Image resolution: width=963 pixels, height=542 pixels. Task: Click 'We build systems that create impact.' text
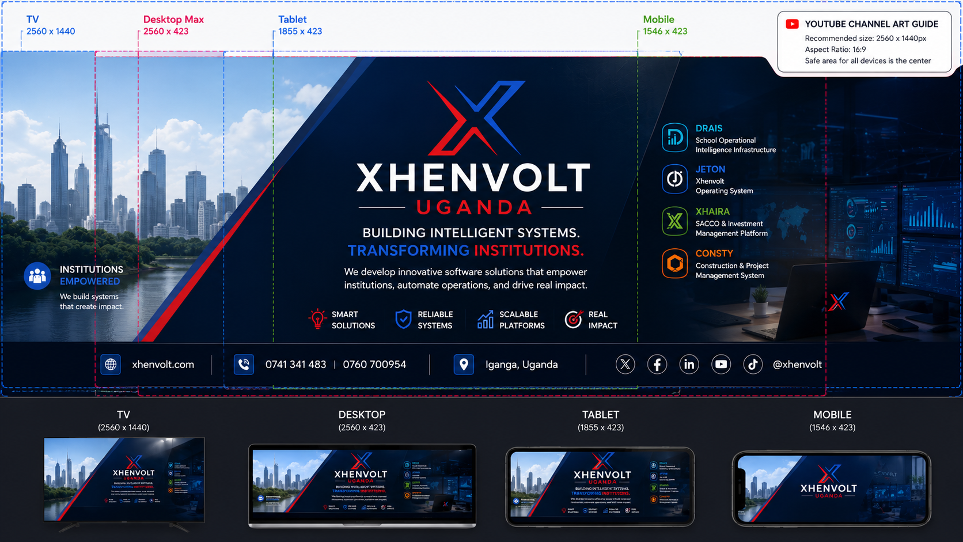click(92, 302)
